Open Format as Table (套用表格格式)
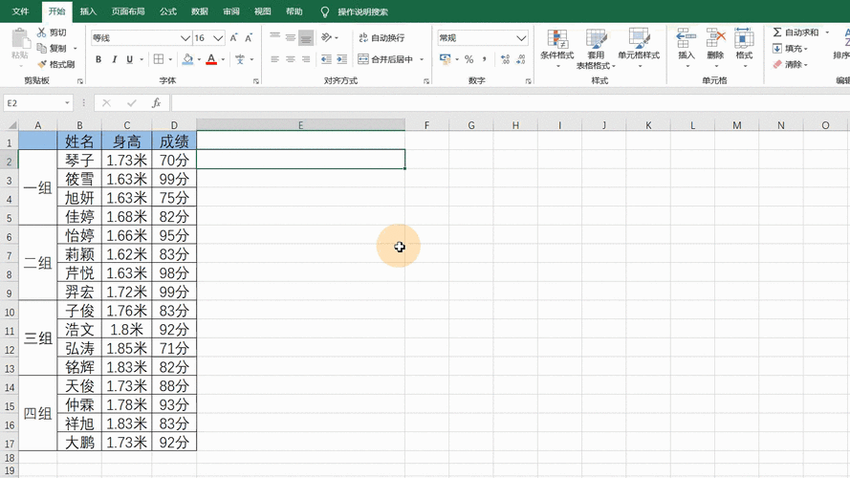 click(596, 49)
